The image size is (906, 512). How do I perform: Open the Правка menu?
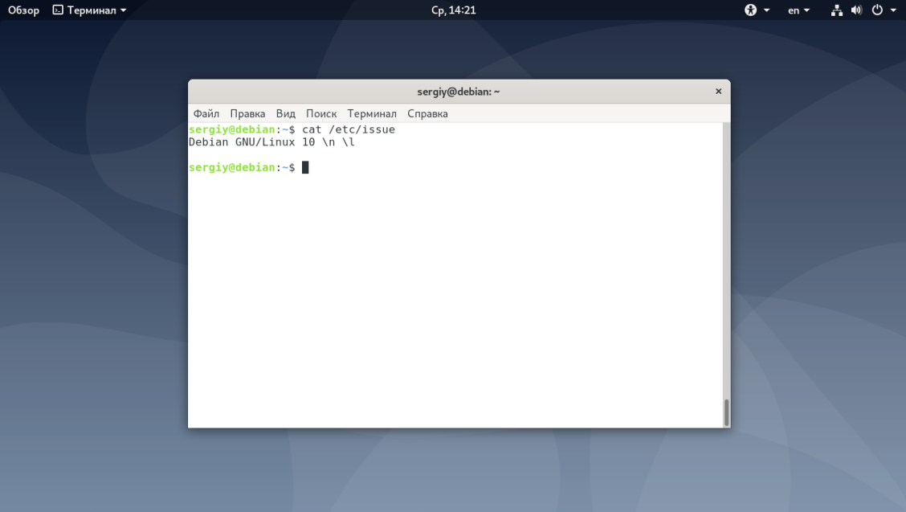pos(247,113)
